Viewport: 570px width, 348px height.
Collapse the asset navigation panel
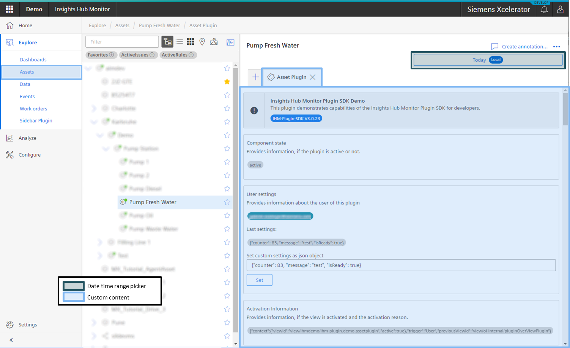(x=230, y=42)
